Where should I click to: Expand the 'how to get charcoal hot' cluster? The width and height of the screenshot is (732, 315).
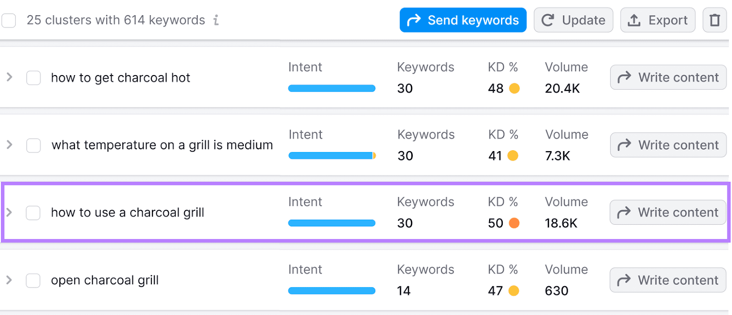coord(9,77)
